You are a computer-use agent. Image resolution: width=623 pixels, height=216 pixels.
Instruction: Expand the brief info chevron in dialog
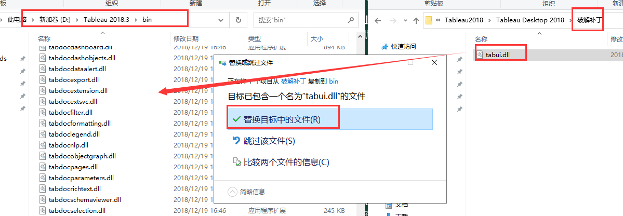pos(233,192)
